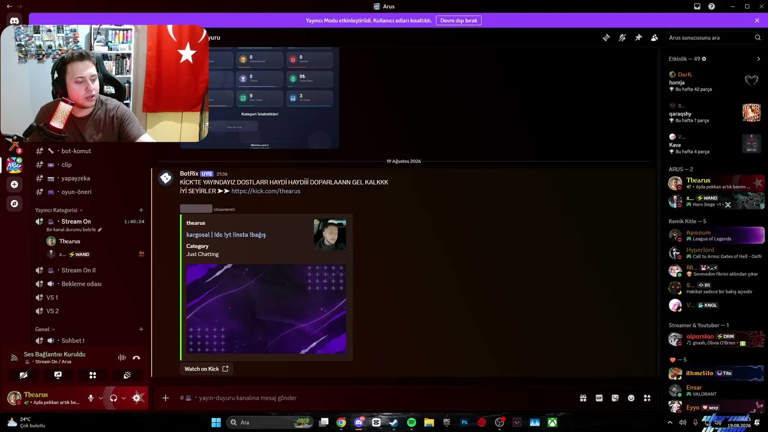This screenshot has width=768, height=432.
Task: Open Apooum's profile in member list
Action: tap(716, 235)
